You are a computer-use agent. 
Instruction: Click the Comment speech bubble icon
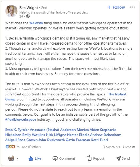click(55, 158)
